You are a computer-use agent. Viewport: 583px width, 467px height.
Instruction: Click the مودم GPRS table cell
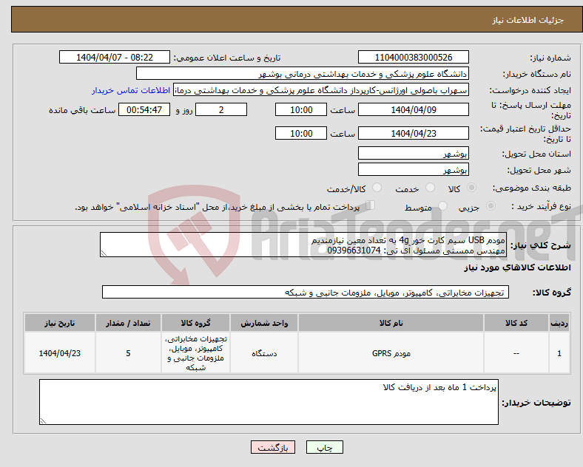coord(391,352)
